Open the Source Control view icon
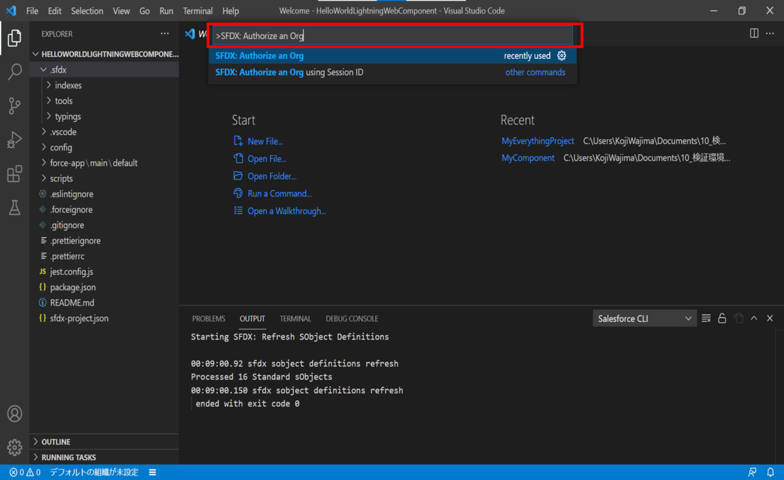The height and width of the screenshot is (480, 784). pyautogui.click(x=14, y=106)
